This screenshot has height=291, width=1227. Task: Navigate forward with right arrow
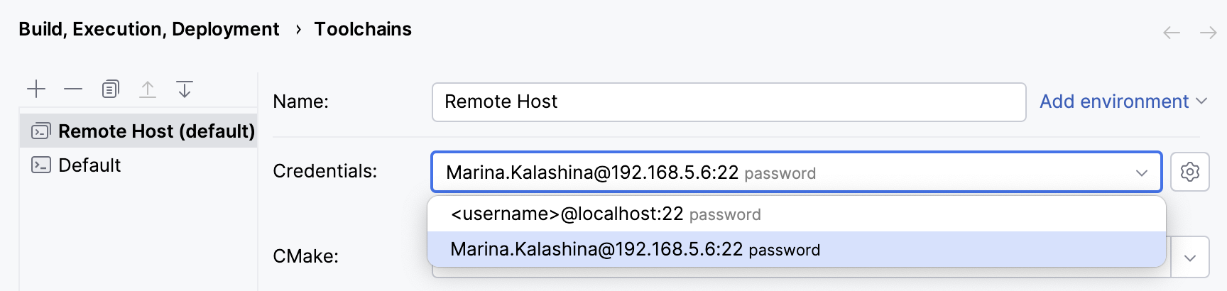(1208, 33)
